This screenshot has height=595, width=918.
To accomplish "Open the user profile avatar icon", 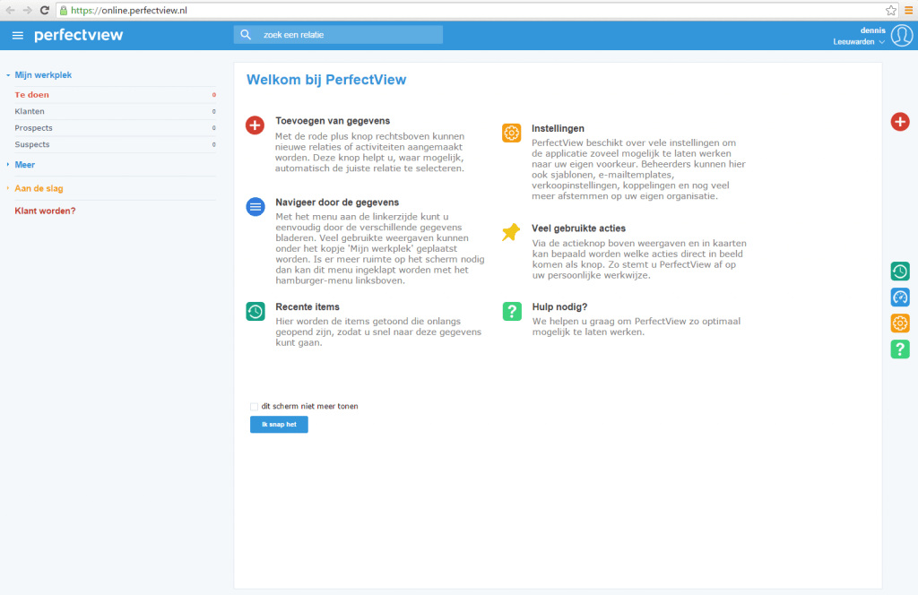I will (902, 36).
